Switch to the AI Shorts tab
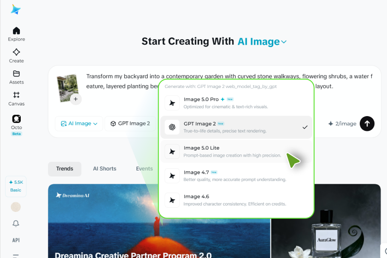Image resolution: width=387 pixels, height=258 pixels. point(105,169)
